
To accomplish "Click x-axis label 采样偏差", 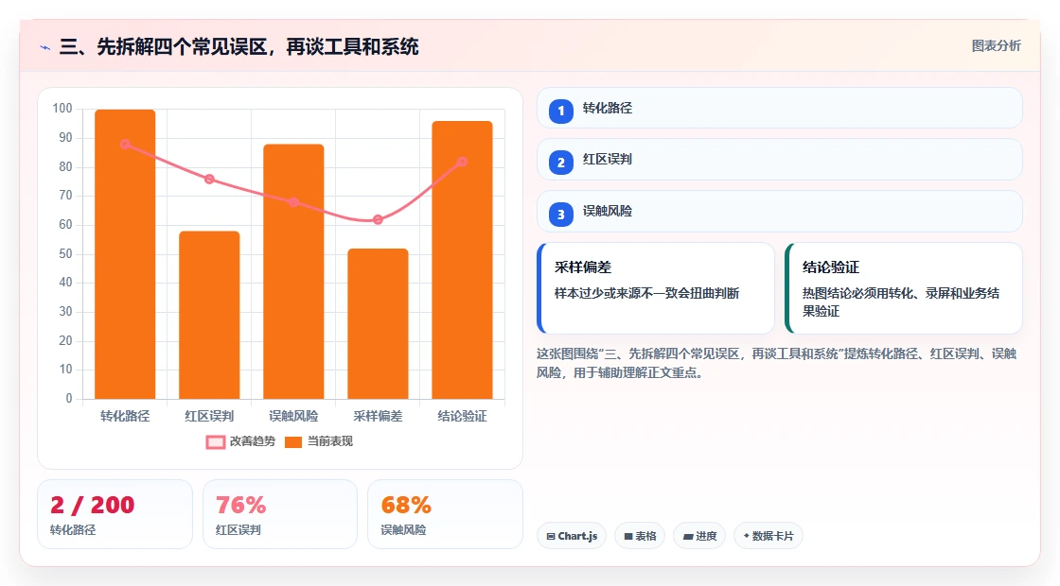I will coord(378,417).
